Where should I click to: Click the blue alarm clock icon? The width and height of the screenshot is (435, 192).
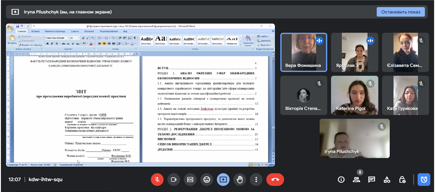click(424, 180)
